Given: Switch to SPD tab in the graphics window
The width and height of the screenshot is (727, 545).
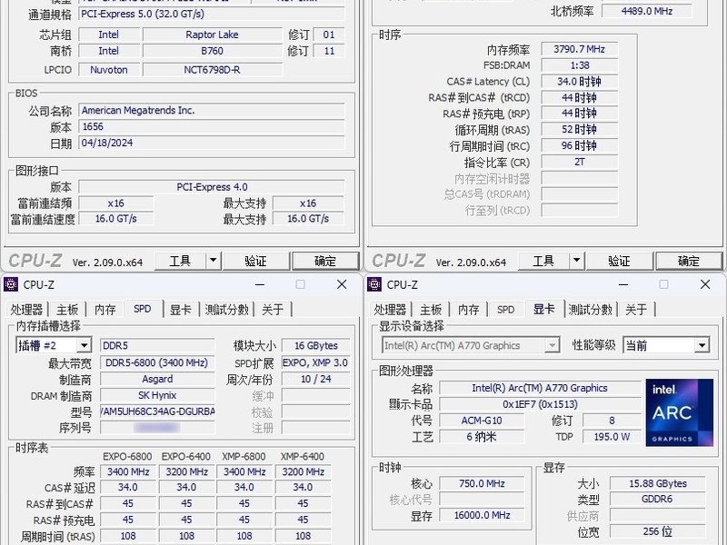Looking at the screenshot, I should tap(505, 310).
